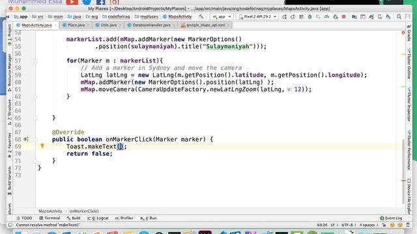This screenshot has width=417, height=234.
Task: Click the red error indicator atop editor scrollbar
Action: coord(403,32)
